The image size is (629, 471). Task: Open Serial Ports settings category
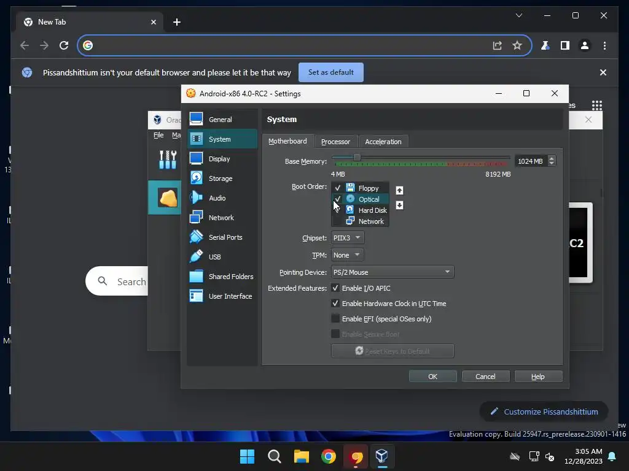coord(222,237)
